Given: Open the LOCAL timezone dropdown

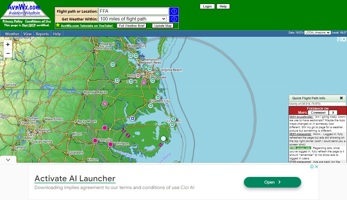Looking at the screenshot, I should pyautogui.click(x=318, y=33).
